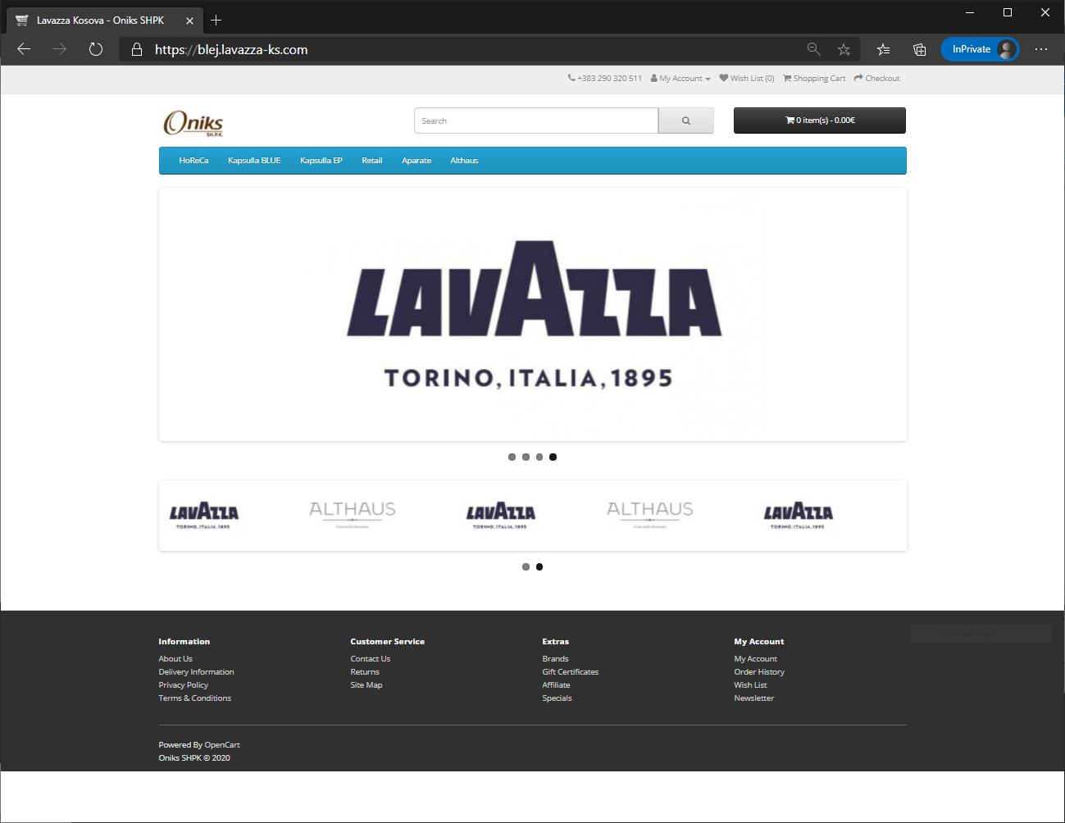View site security lock info
1065x823 pixels.
137,49
